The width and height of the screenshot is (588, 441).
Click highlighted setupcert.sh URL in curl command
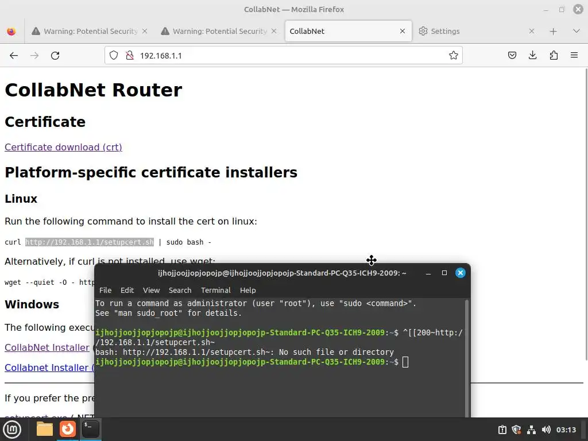tap(90, 242)
